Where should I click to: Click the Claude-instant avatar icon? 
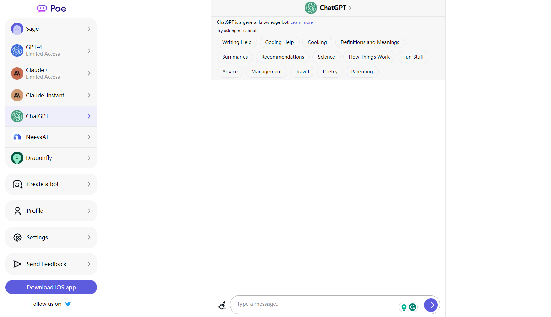point(17,95)
